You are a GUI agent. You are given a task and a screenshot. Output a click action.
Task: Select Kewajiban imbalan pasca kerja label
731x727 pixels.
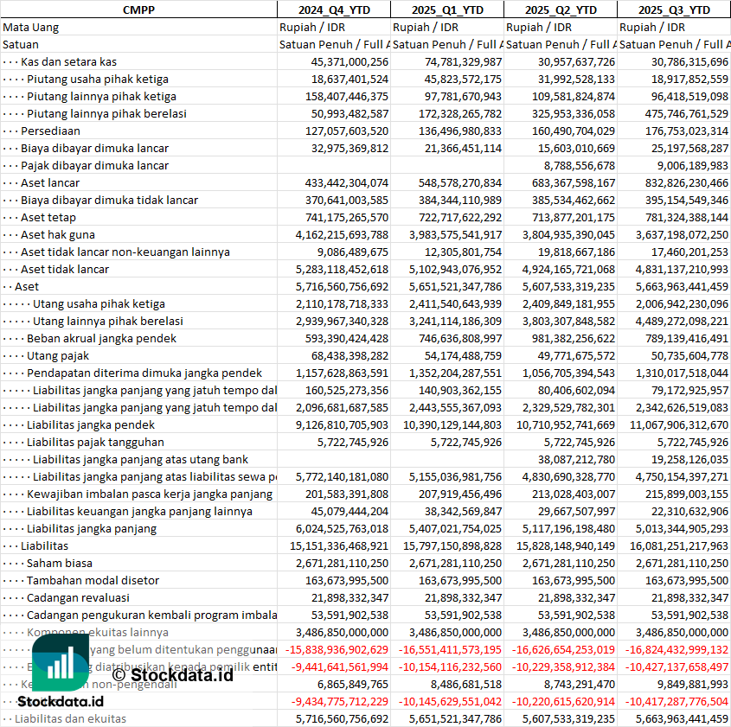point(150,494)
